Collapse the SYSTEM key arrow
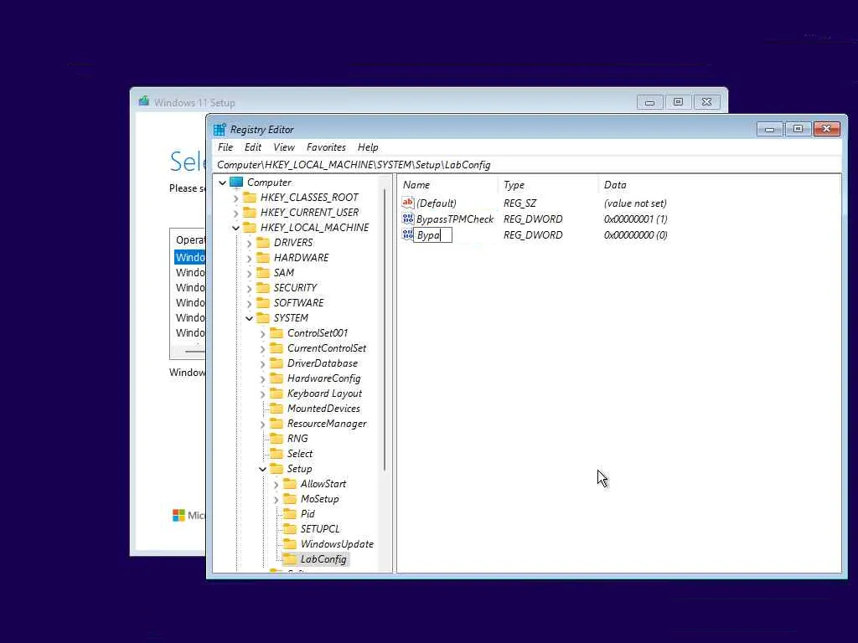 250,318
